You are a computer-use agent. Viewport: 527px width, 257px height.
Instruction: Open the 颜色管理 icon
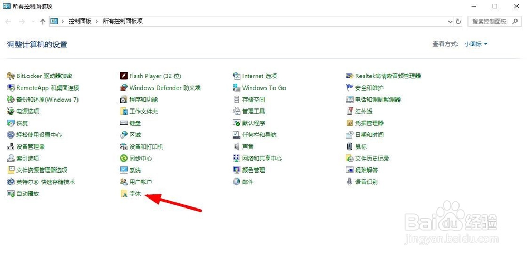pos(237,170)
